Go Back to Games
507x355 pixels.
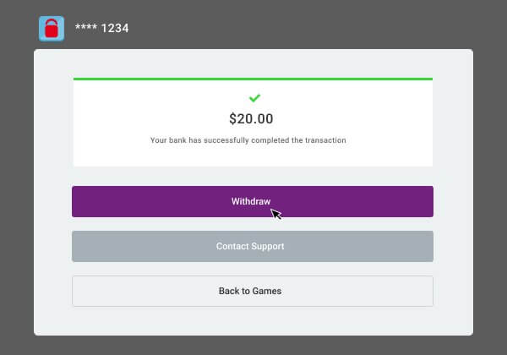(253, 291)
